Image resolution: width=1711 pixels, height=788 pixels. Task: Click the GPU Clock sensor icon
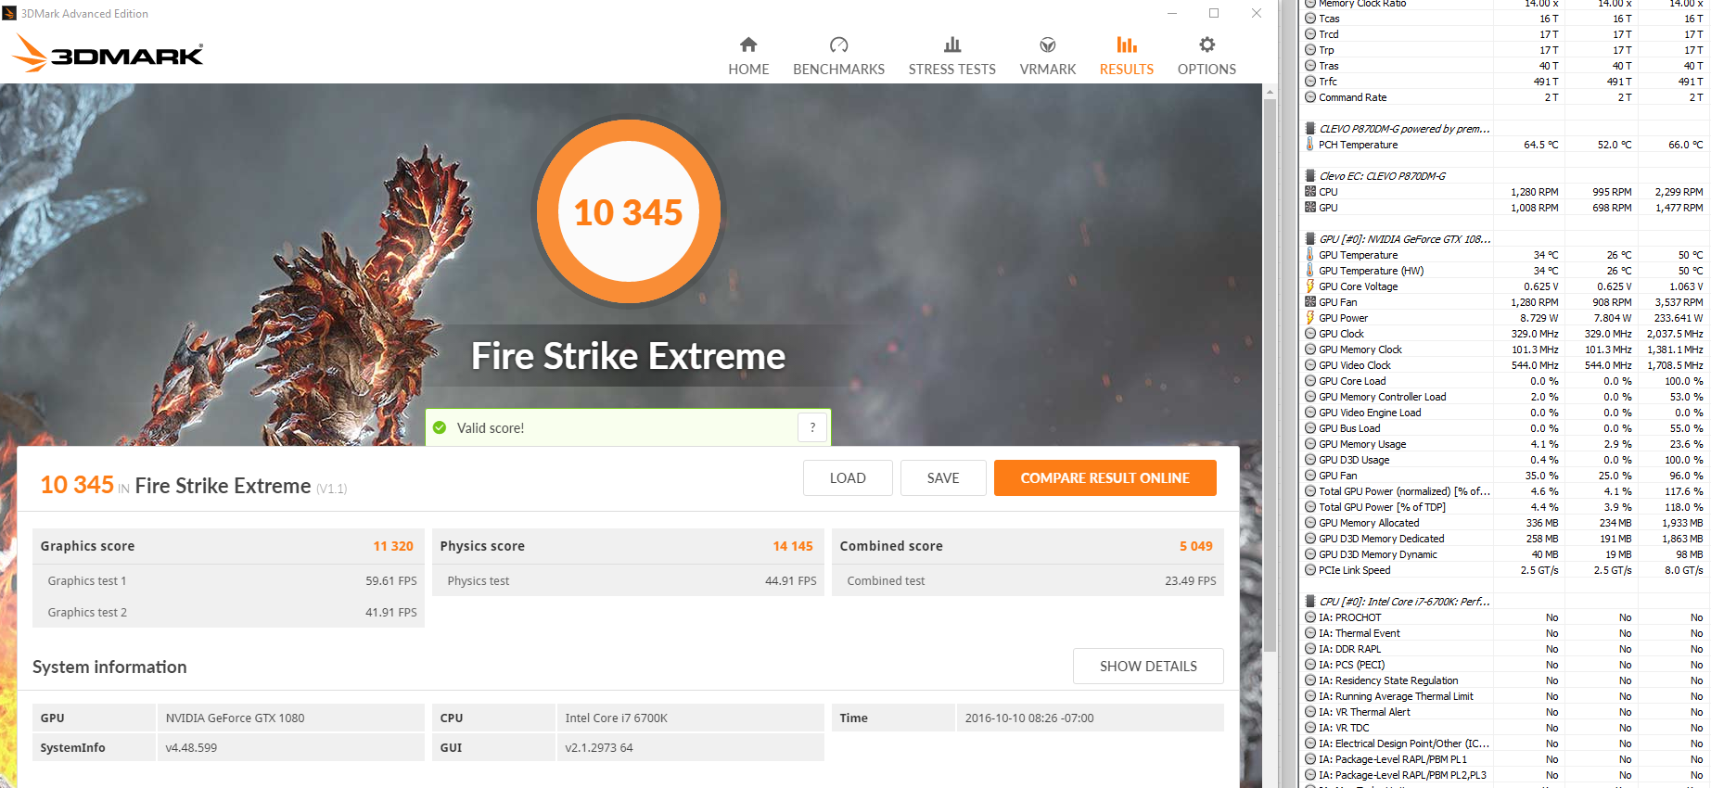[1310, 333]
